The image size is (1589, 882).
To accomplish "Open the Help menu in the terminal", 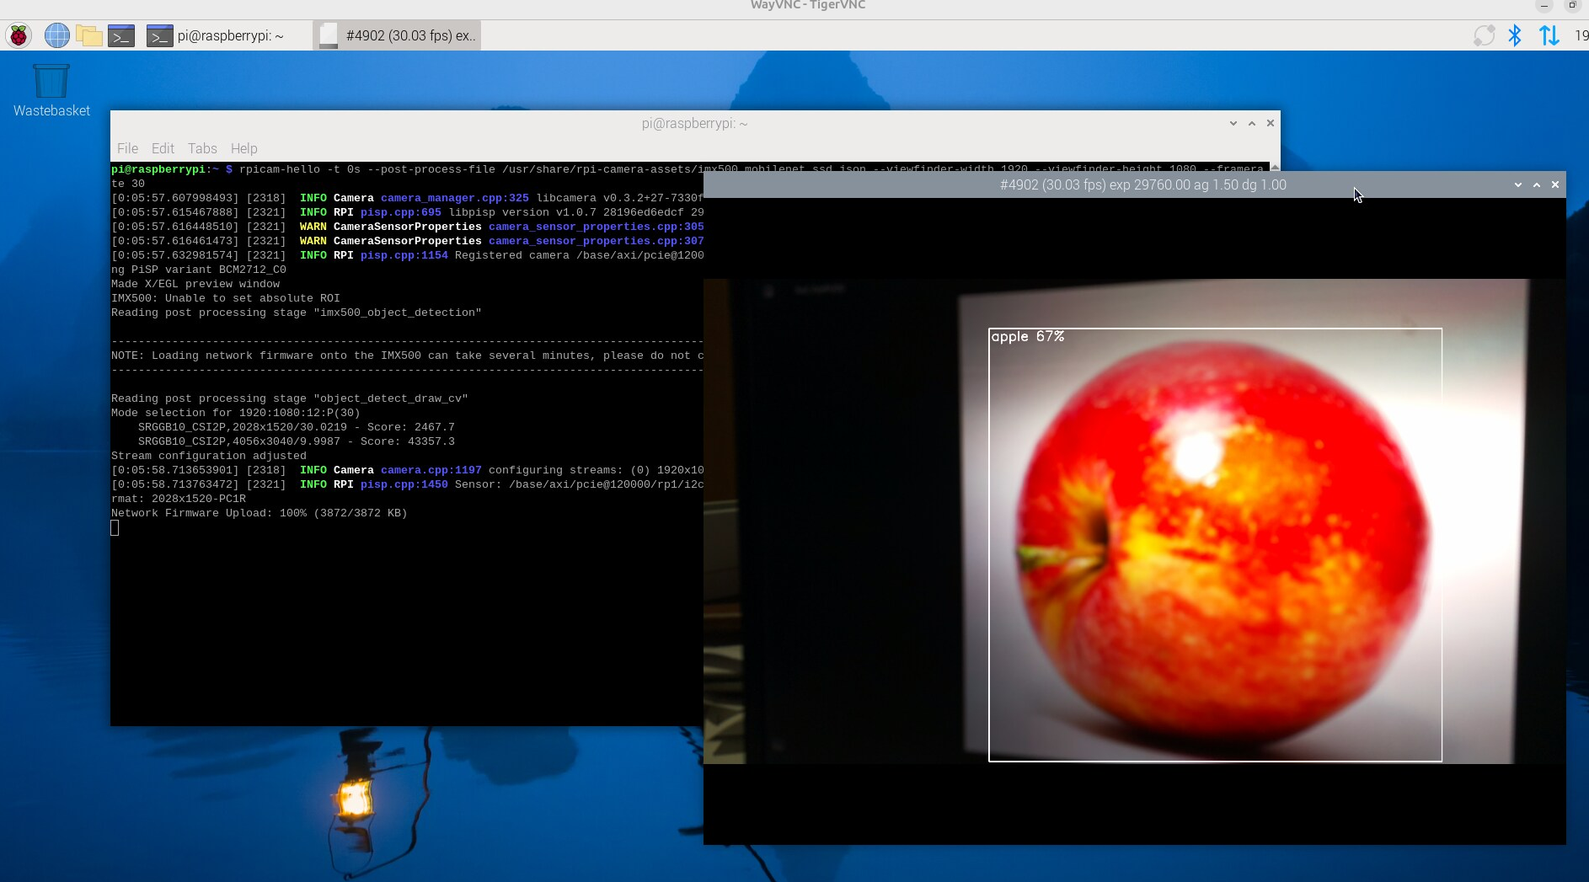I will 244,148.
